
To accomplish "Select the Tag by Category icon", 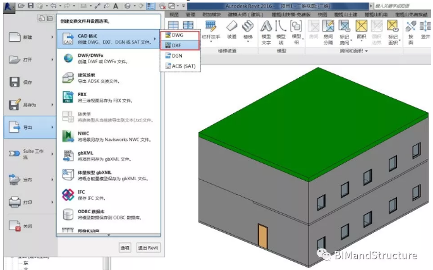I will click(106, 6).
